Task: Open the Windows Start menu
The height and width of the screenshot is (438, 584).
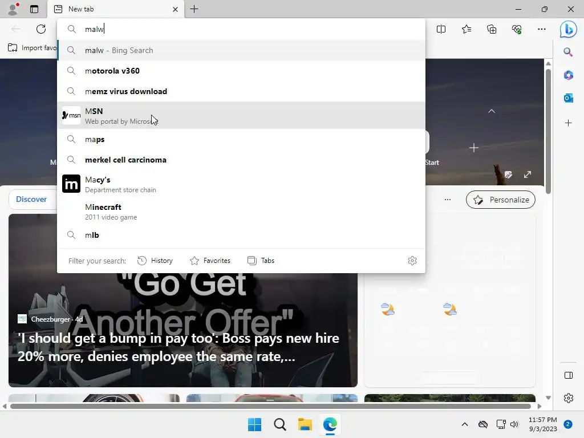Action: (255, 424)
